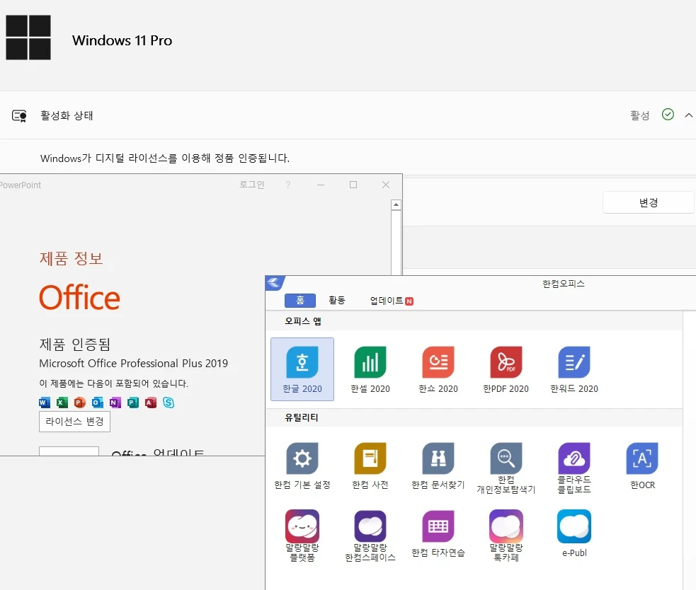Click the Word icon in Office product list
696x590 pixels.
pyautogui.click(x=45, y=403)
